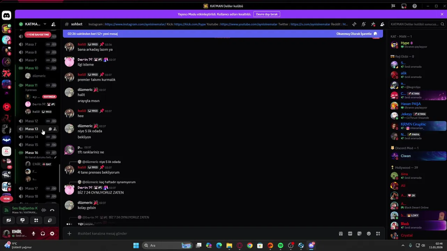Click invite icon on Masa 13 row
Screen dimensions: 447x251
point(55,129)
